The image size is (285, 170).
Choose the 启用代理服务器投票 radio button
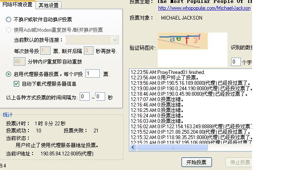tap(9, 74)
